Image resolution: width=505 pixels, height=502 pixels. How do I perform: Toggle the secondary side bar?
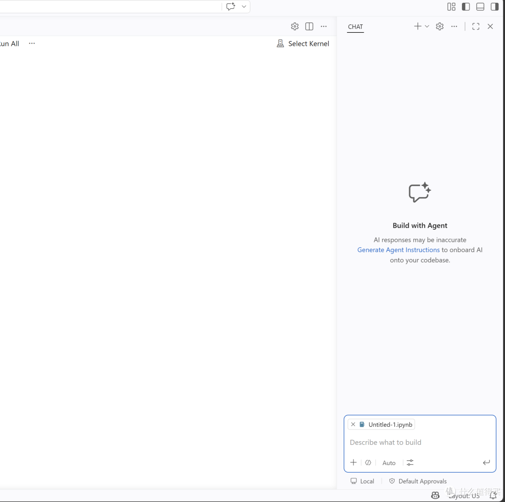[494, 7]
